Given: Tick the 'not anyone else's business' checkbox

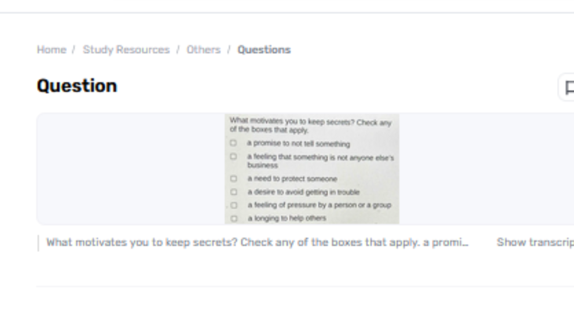Looking at the screenshot, I should (x=234, y=157).
